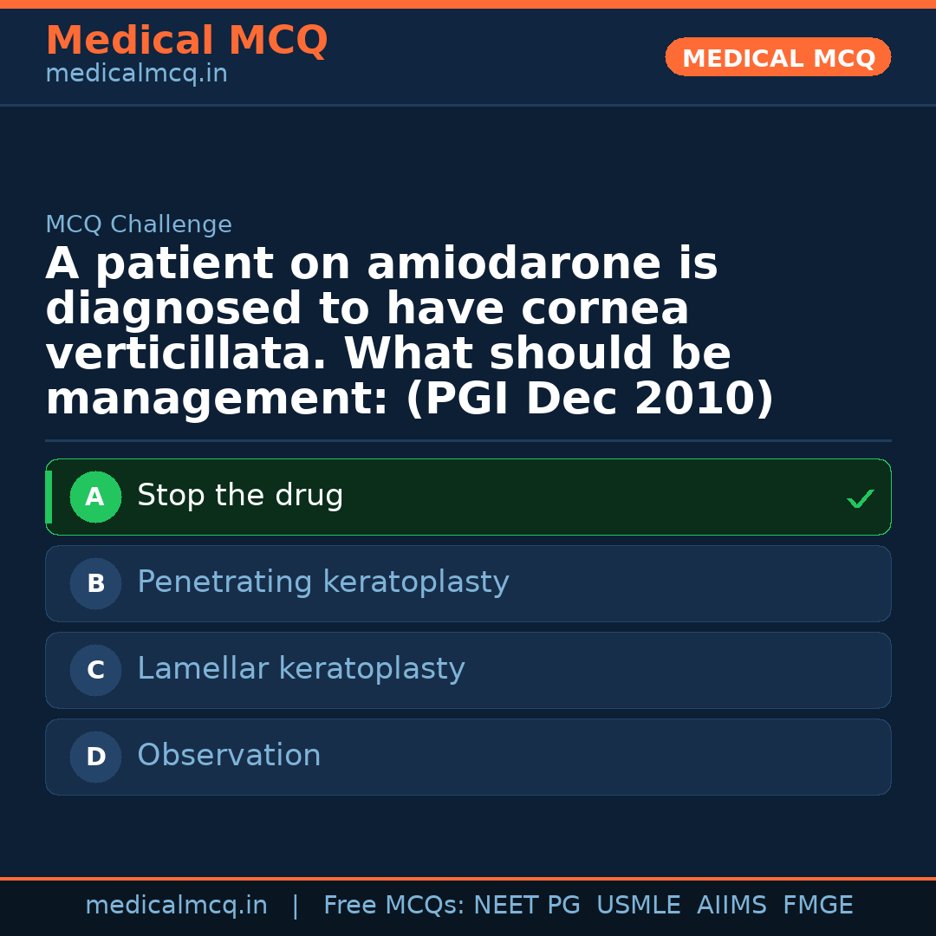Open the medicalmcq.in link under the header title
The width and height of the screenshot is (936, 936).
pyautogui.click(x=136, y=75)
